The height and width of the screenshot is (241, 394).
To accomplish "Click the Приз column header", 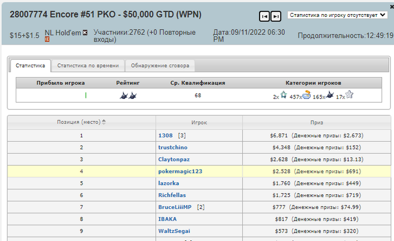I will tap(316, 123).
